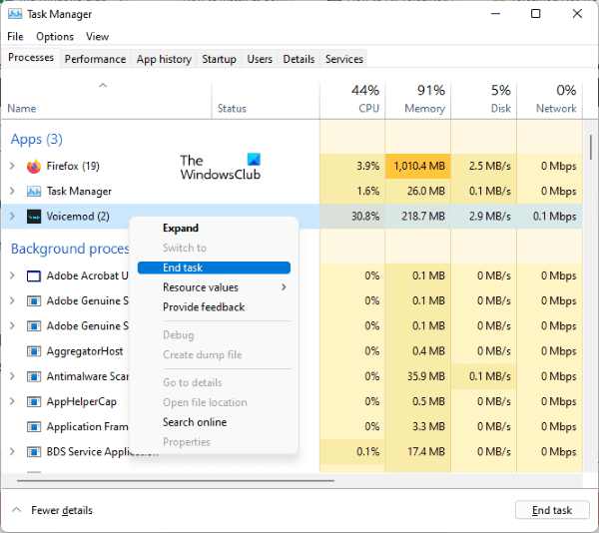Click the vertical scrollbar of process list
The height and width of the screenshot is (533, 599).
point(592,150)
